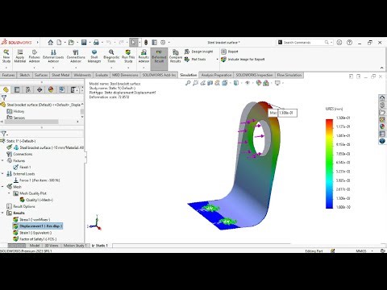This screenshot has height=290, width=387.
Task: Collapse the External Loads tree node
Action: 2,174
